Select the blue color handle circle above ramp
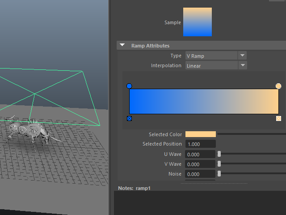The height and width of the screenshot is (215, 286). [x=130, y=86]
